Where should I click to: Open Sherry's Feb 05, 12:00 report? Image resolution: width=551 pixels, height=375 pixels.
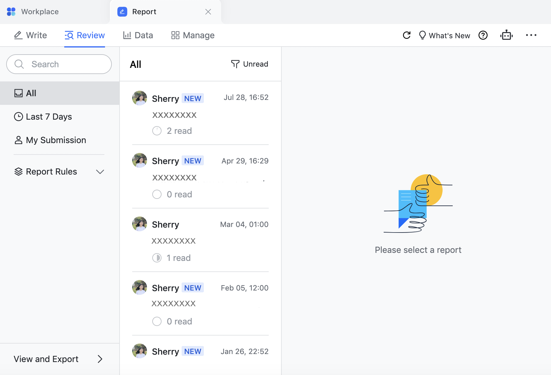click(x=200, y=304)
